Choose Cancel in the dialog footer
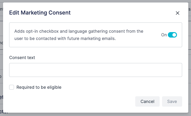This screenshot has width=191, height=116. [147, 101]
